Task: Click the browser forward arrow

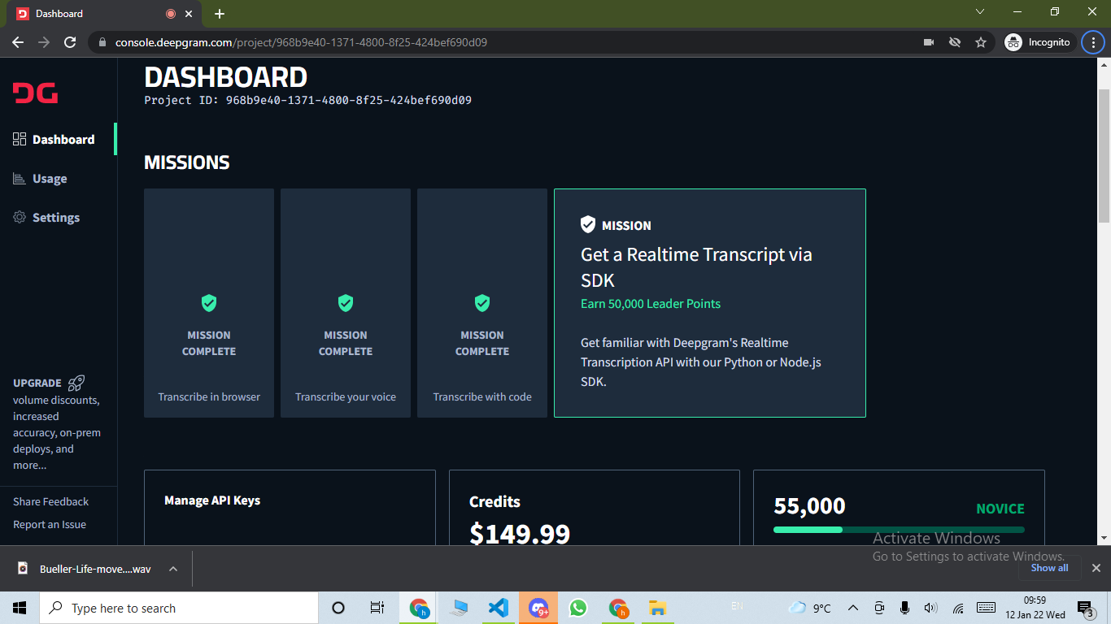Action: pyautogui.click(x=44, y=42)
